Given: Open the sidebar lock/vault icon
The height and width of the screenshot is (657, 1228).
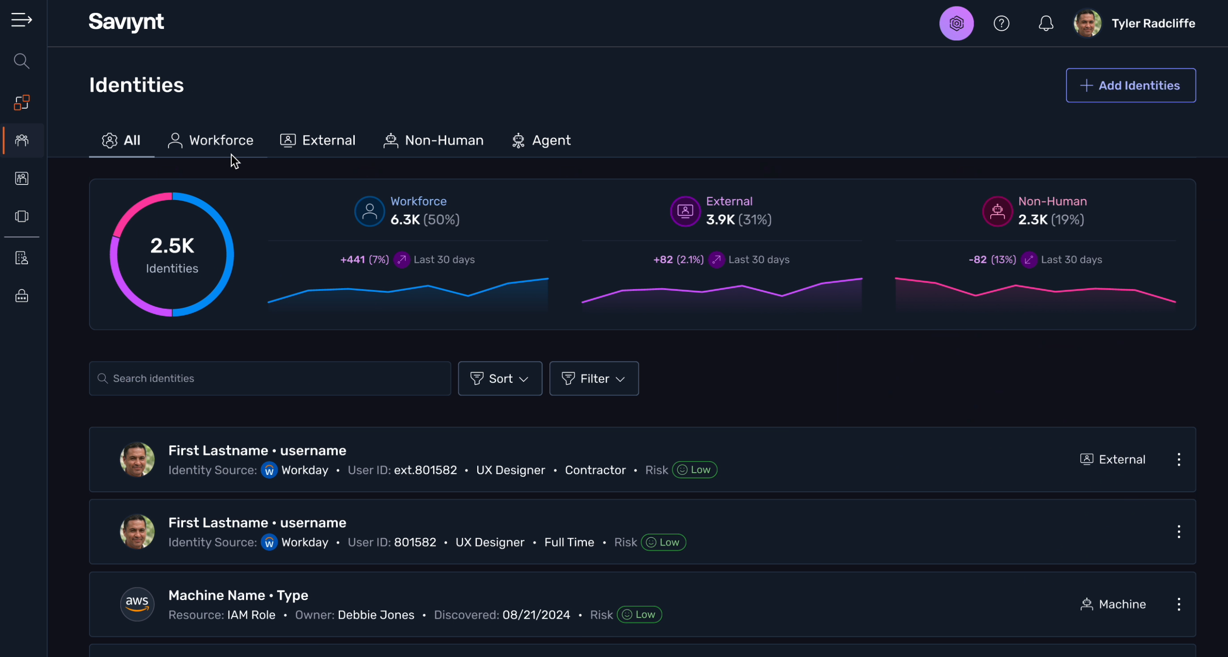Looking at the screenshot, I should 22,296.
